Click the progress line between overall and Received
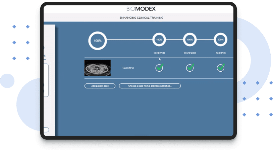This screenshot has height=152, width=273. 129,40
